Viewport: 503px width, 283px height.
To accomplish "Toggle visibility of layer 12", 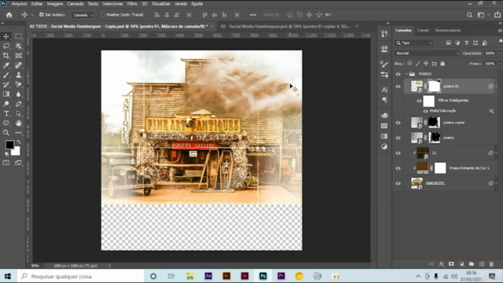I will [398, 153].
